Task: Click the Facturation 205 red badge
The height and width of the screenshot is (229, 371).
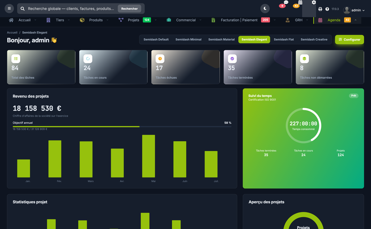Action: (x=265, y=20)
